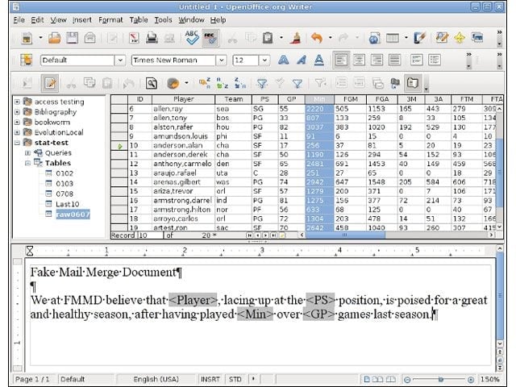Adjust the zoom slider in status bar

439,380
